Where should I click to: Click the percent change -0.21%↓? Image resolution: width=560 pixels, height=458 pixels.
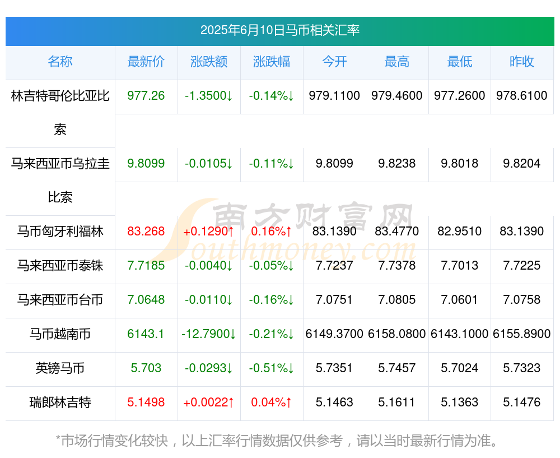pyautogui.click(x=272, y=334)
